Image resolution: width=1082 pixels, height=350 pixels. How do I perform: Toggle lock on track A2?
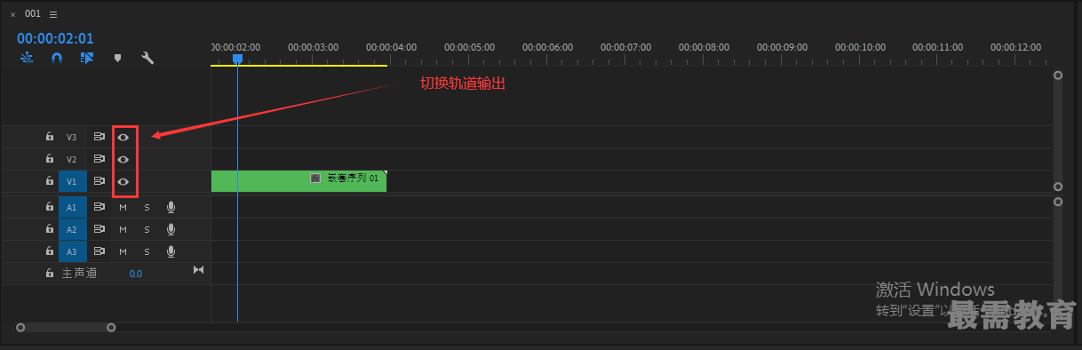point(50,229)
